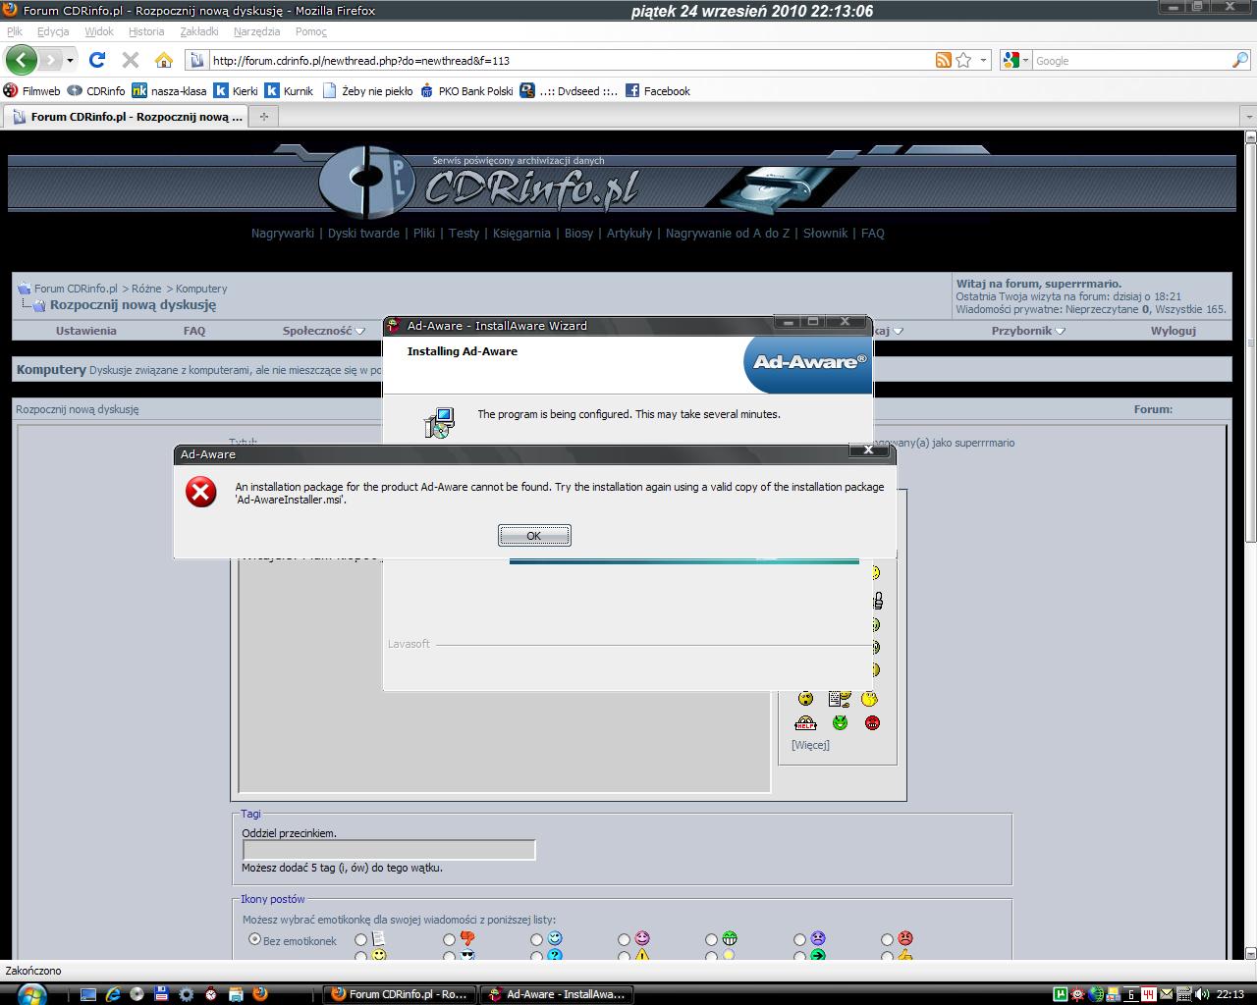
Task: Click the CDRinfo.pl site logo
Action: (479, 184)
